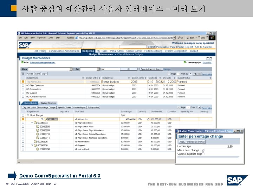
Task: Click the Budget Status column sort icon
Action: [210, 78]
